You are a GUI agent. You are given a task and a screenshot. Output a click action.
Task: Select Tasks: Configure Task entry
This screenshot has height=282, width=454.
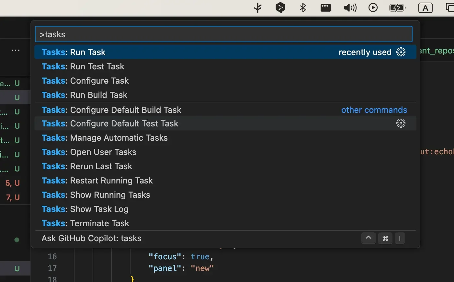coord(225,80)
